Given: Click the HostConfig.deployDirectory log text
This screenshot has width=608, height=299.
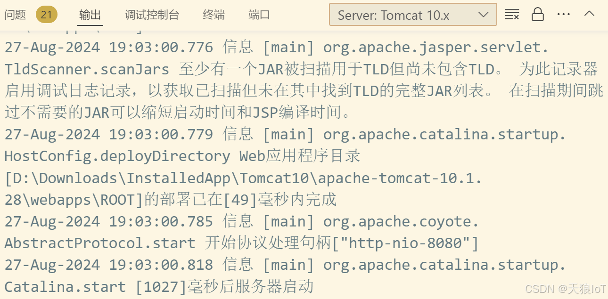Looking at the screenshot, I should [117, 156].
